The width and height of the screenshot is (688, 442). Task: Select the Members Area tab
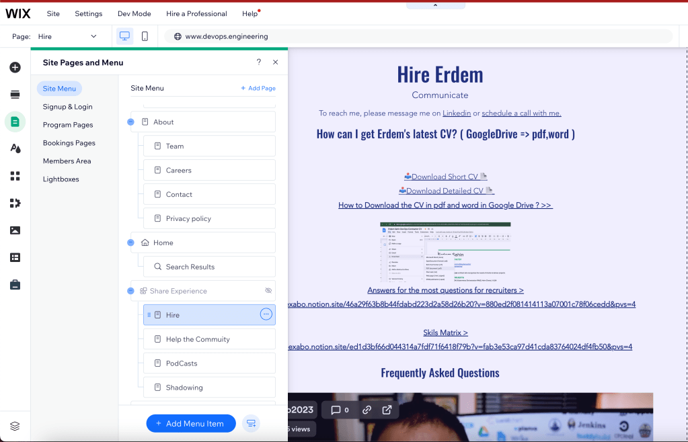[67, 161]
